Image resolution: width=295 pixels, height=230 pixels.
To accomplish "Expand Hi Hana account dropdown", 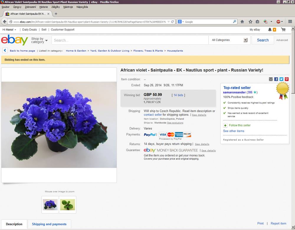I will click(x=9, y=30).
